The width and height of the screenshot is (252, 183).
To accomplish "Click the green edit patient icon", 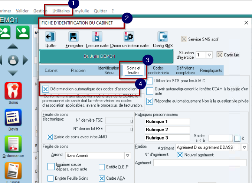I will [23, 32].
